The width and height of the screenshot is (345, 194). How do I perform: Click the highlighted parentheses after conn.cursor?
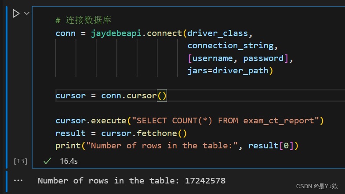[162, 95]
